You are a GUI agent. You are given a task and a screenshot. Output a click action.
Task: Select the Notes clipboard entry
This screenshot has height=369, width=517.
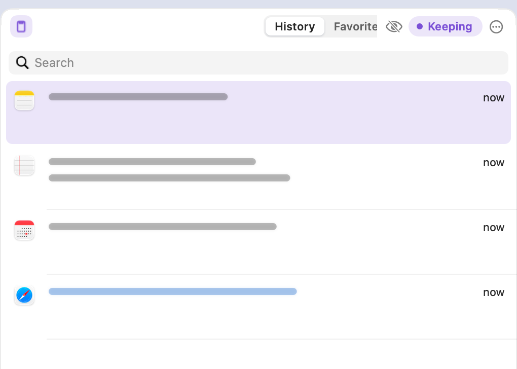[x=258, y=113]
